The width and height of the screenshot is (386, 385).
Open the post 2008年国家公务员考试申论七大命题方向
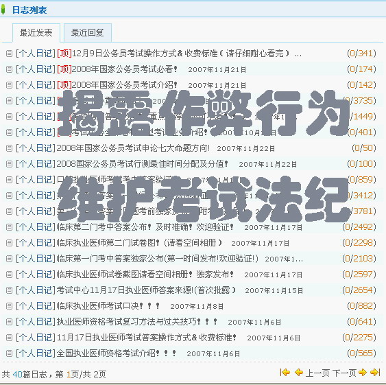tap(133, 148)
